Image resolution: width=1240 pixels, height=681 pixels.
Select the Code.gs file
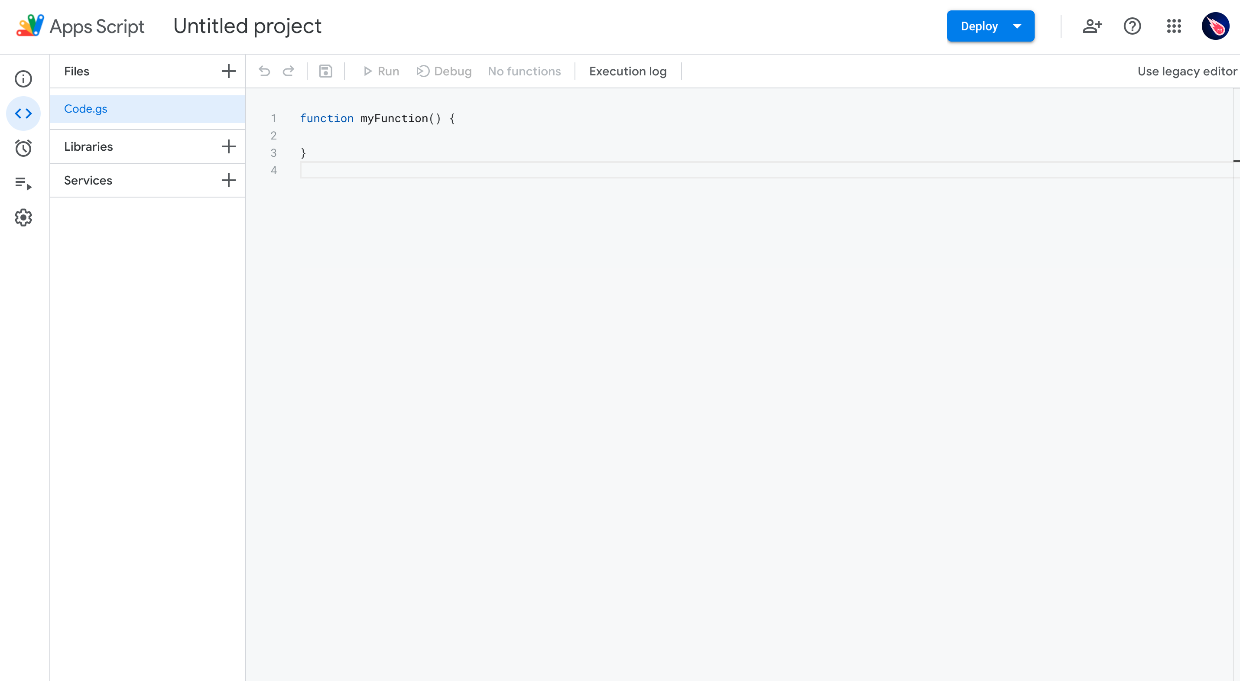(148, 109)
